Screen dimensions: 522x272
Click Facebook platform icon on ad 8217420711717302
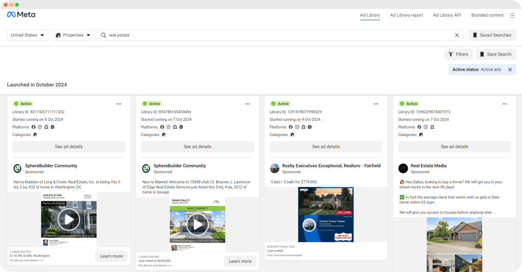[x=33, y=127]
